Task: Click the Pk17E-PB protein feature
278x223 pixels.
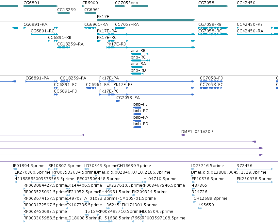Action: pyautogui.click(x=154, y=88)
